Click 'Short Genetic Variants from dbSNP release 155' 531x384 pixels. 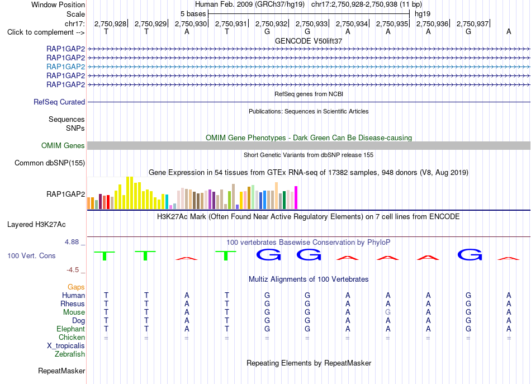(x=309, y=155)
